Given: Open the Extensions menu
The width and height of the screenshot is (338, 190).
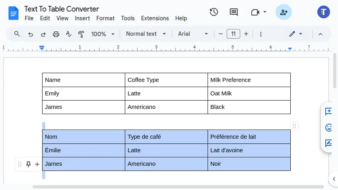Looking at the screenshot, I should [155, 18].
